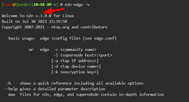Click the '[-k <encryption key>]' option
189x102 pixels.
[x=75, y=72]
